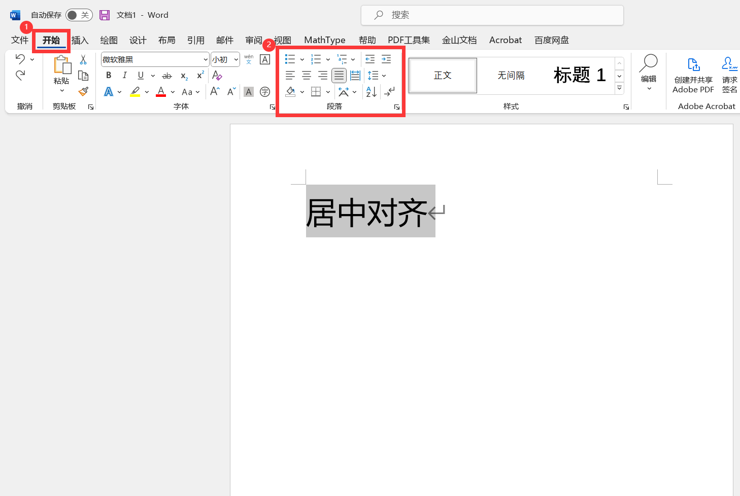
Task: Switch to the Design (设计) tab
Action: click(138, 40)
